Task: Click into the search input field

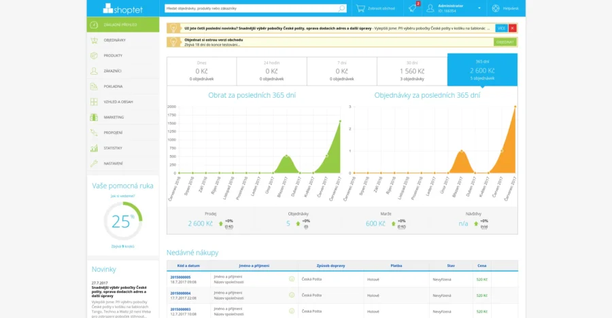Action: (252, 8)
